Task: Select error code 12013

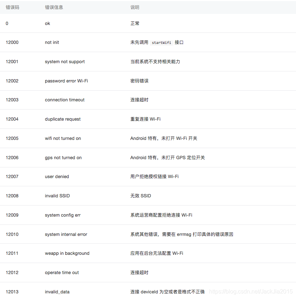Action: [x=12, y=292]
